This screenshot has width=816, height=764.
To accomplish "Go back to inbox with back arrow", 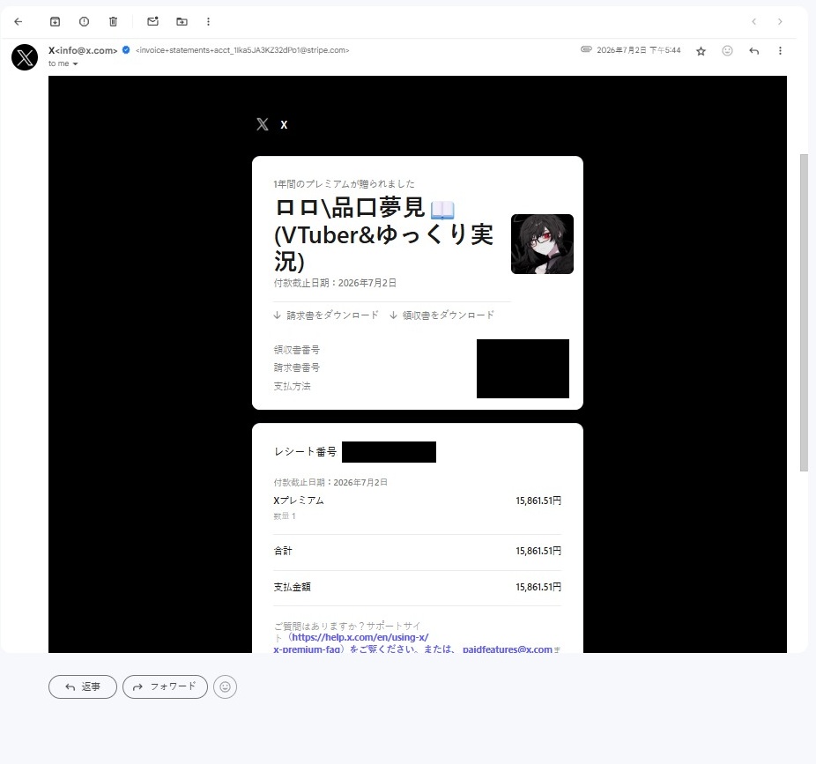I will click(19, 21).
